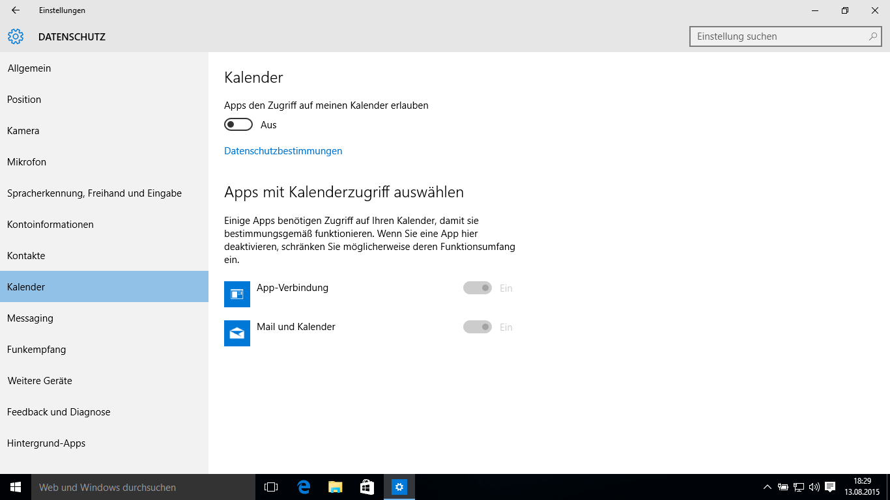Open the Action Center notification icon

pyautogui.click(x=830, y=487)
